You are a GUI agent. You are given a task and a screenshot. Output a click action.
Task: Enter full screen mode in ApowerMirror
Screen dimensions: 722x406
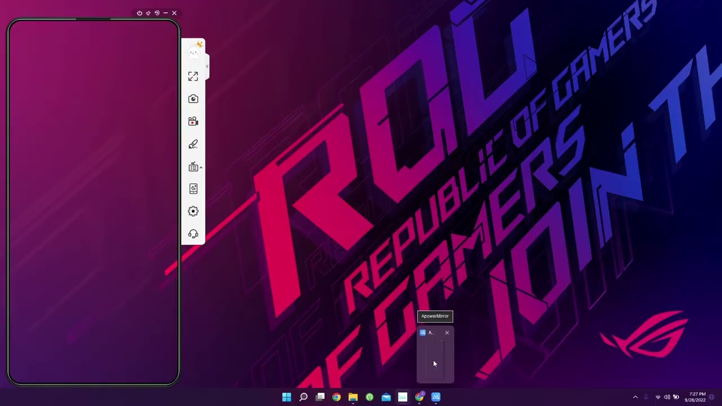193,76
